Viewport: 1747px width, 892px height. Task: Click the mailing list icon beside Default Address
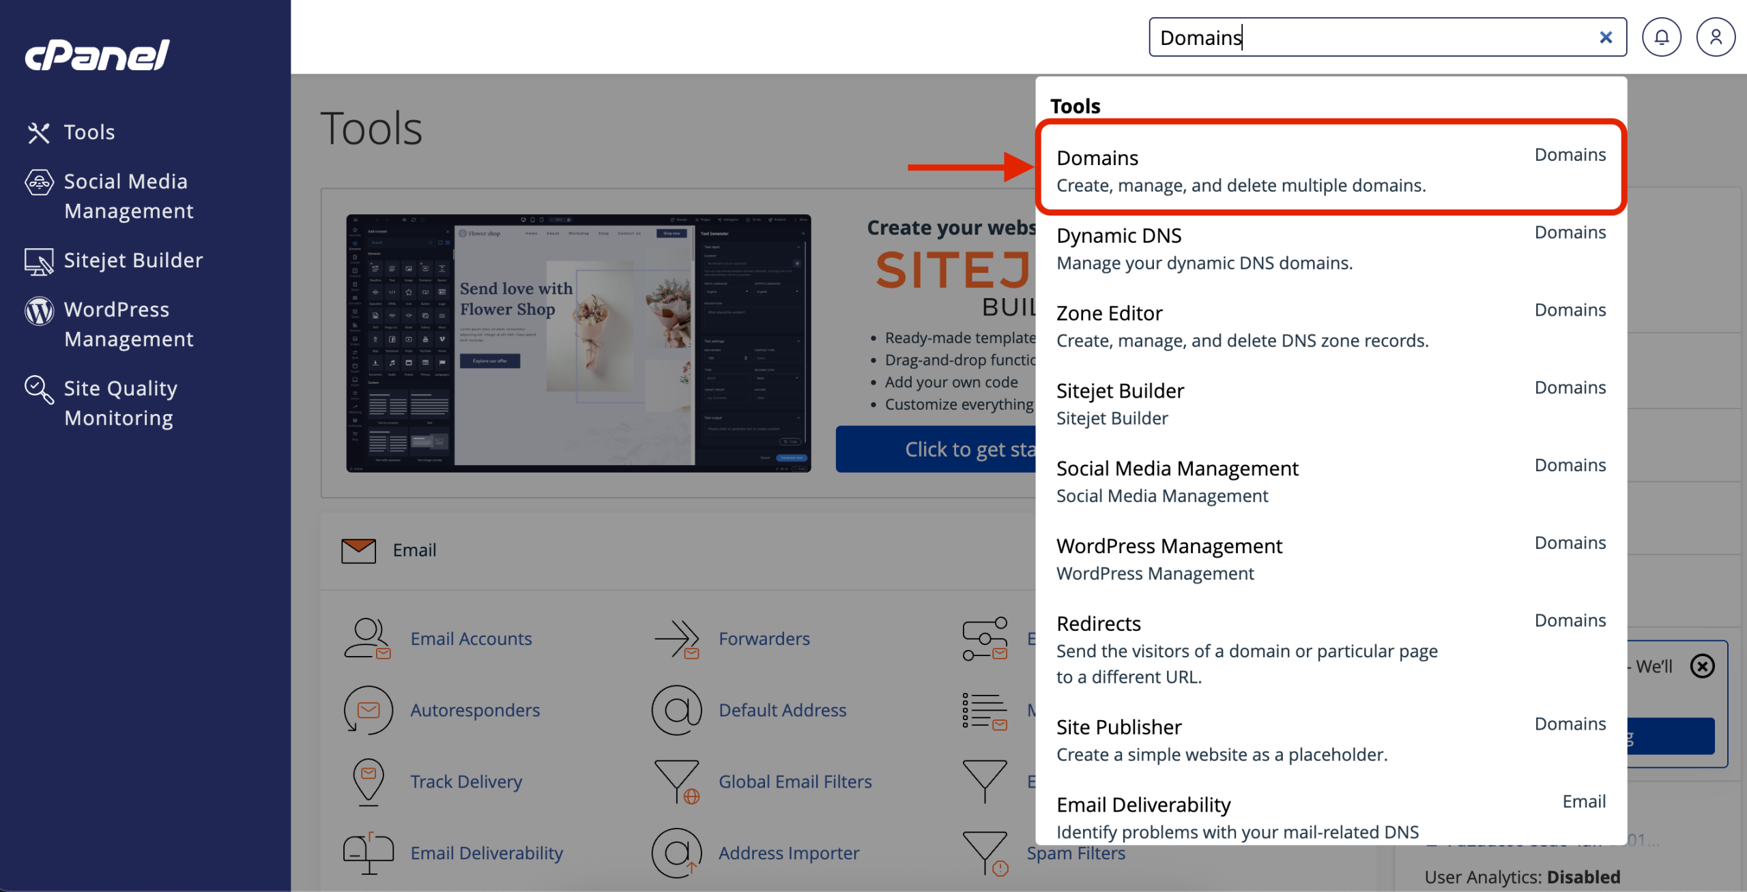(985, 710)
